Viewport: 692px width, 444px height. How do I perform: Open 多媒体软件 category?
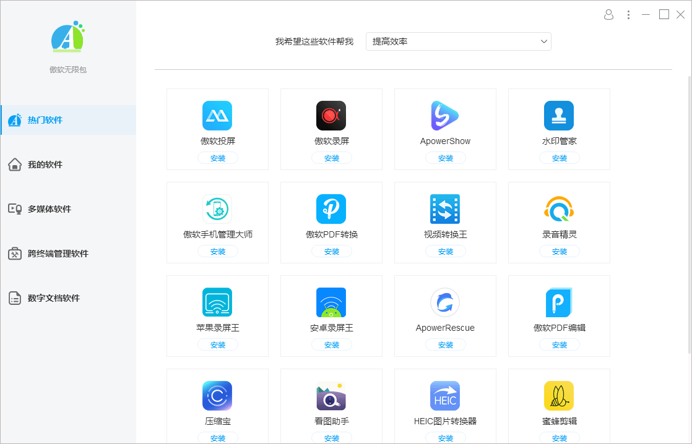click(x=69, y=209)
